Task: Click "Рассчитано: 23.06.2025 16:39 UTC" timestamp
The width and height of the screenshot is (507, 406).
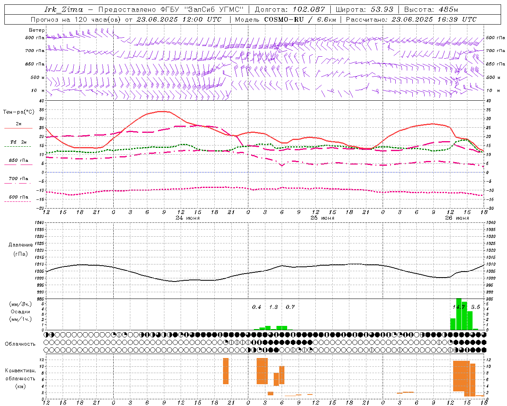Action: [411, 19]
